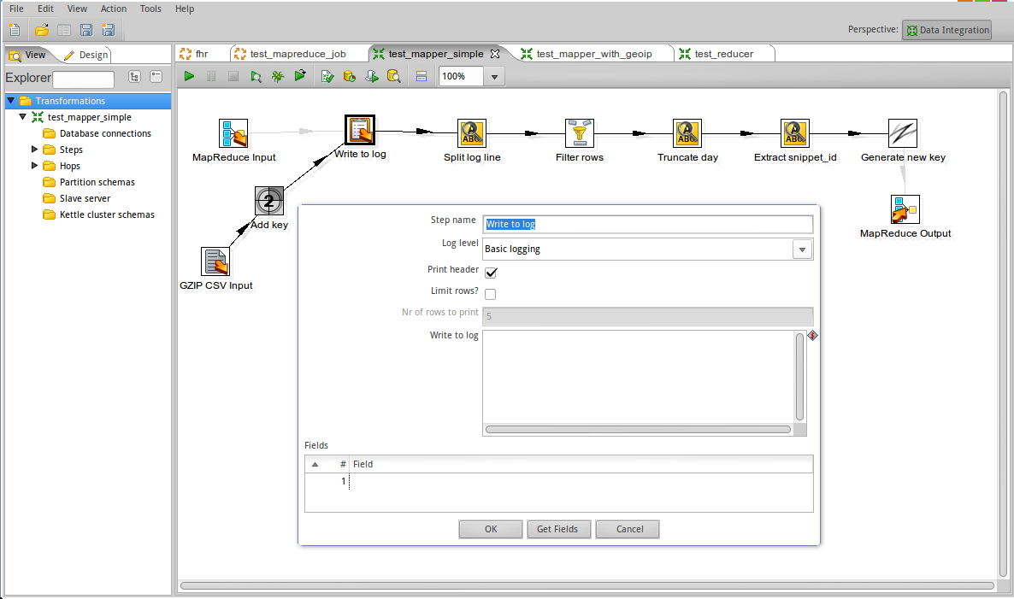Select the Filter rows step icon
This screenshot has height=599, width=1014.
point(580,133)
